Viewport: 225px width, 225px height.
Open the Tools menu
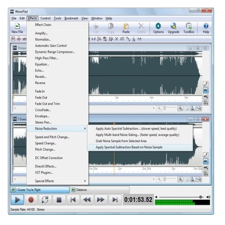(58, 18)
